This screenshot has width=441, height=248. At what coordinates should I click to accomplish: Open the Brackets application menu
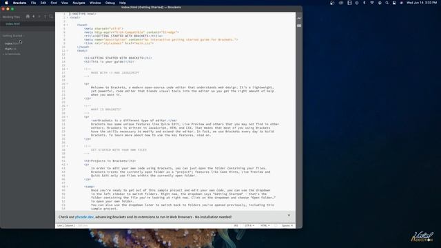[19, 3]
